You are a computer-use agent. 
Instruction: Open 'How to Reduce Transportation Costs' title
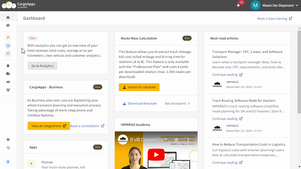(249, 145)
